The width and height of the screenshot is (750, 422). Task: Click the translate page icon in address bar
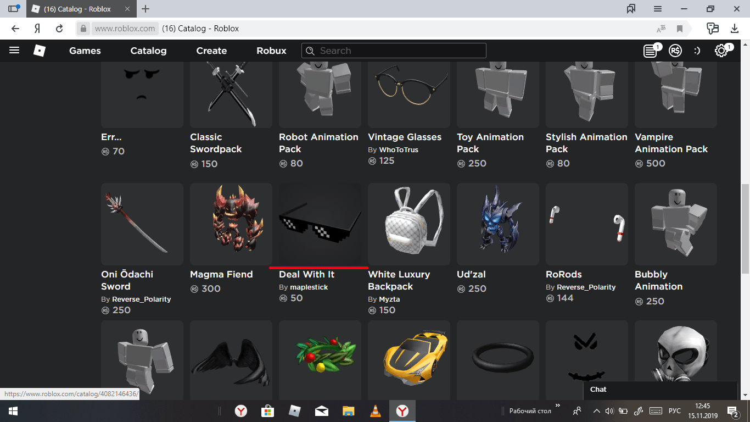coord(661,29)
